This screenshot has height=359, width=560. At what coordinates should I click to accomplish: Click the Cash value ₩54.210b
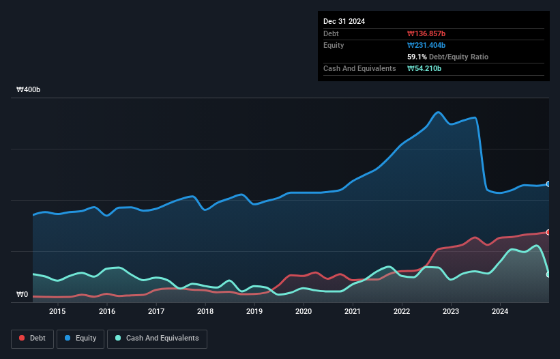(424, 68)
